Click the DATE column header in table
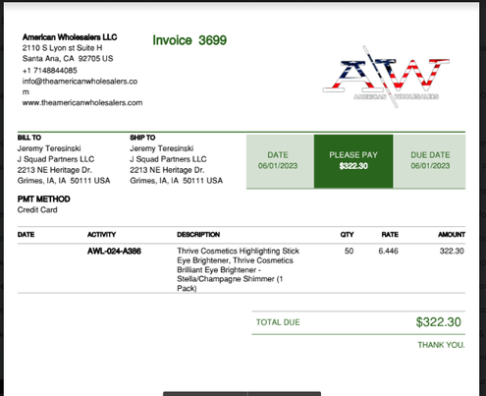 point(26,235)
